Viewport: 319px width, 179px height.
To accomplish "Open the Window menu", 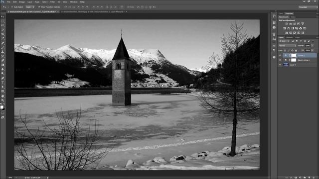I will (x=74, y=2).
